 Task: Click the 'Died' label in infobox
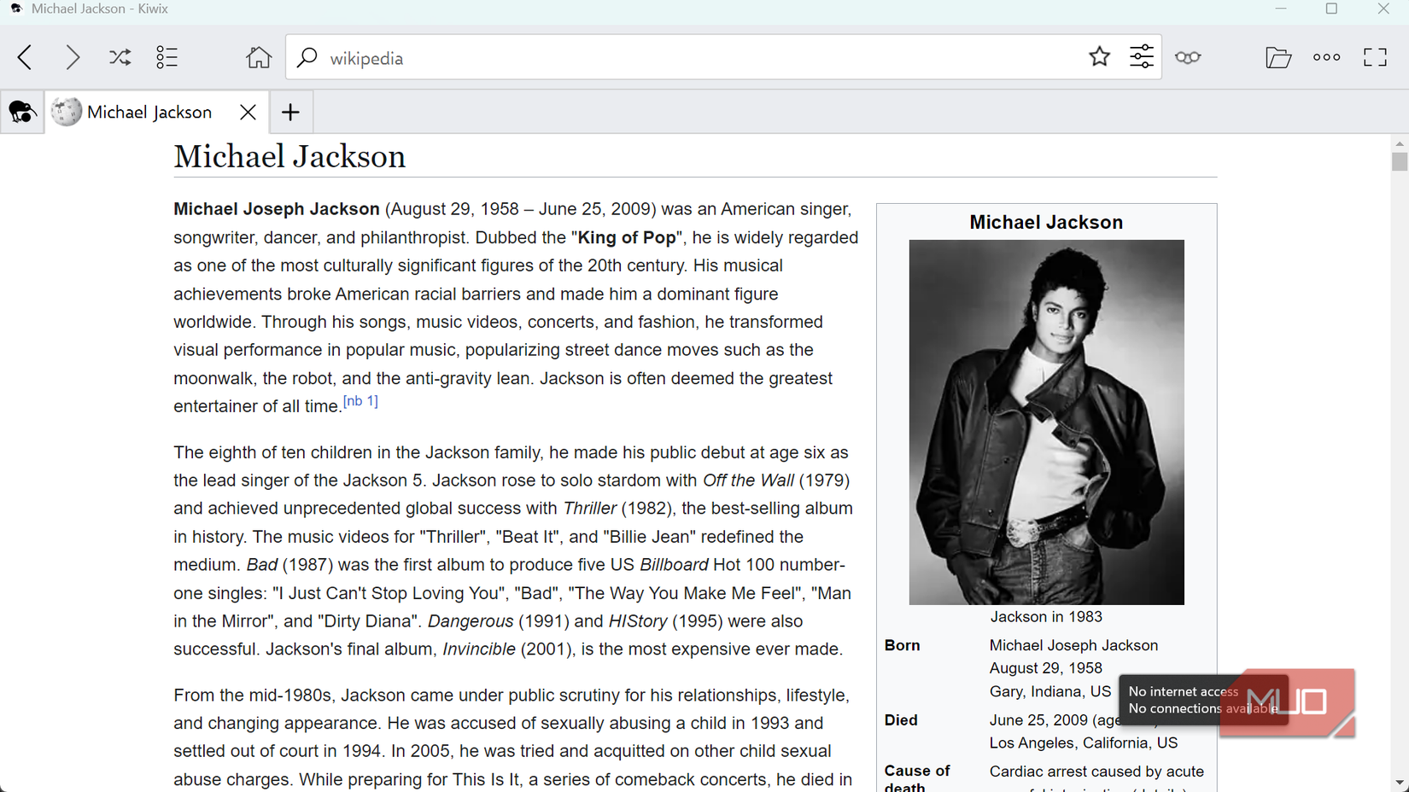[901, 720]
